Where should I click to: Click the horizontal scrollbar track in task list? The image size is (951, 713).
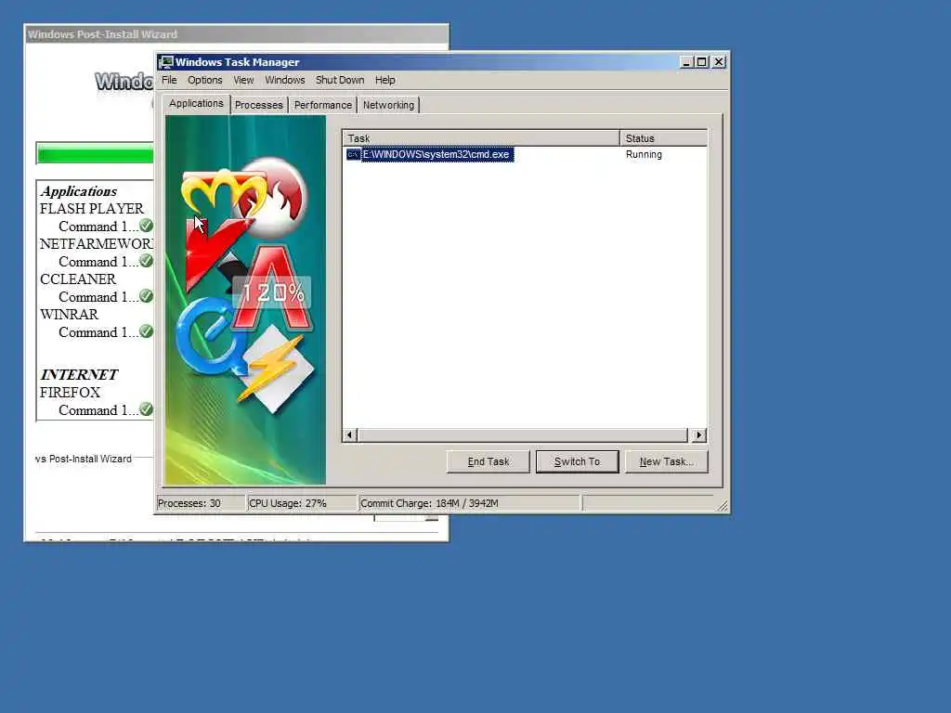523,434
